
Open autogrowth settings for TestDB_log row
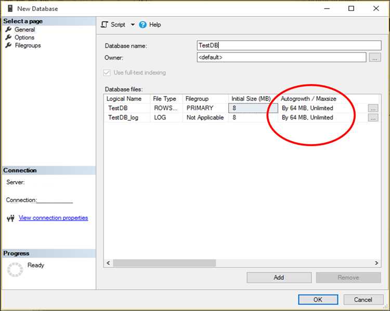click(x=373, y=118)
